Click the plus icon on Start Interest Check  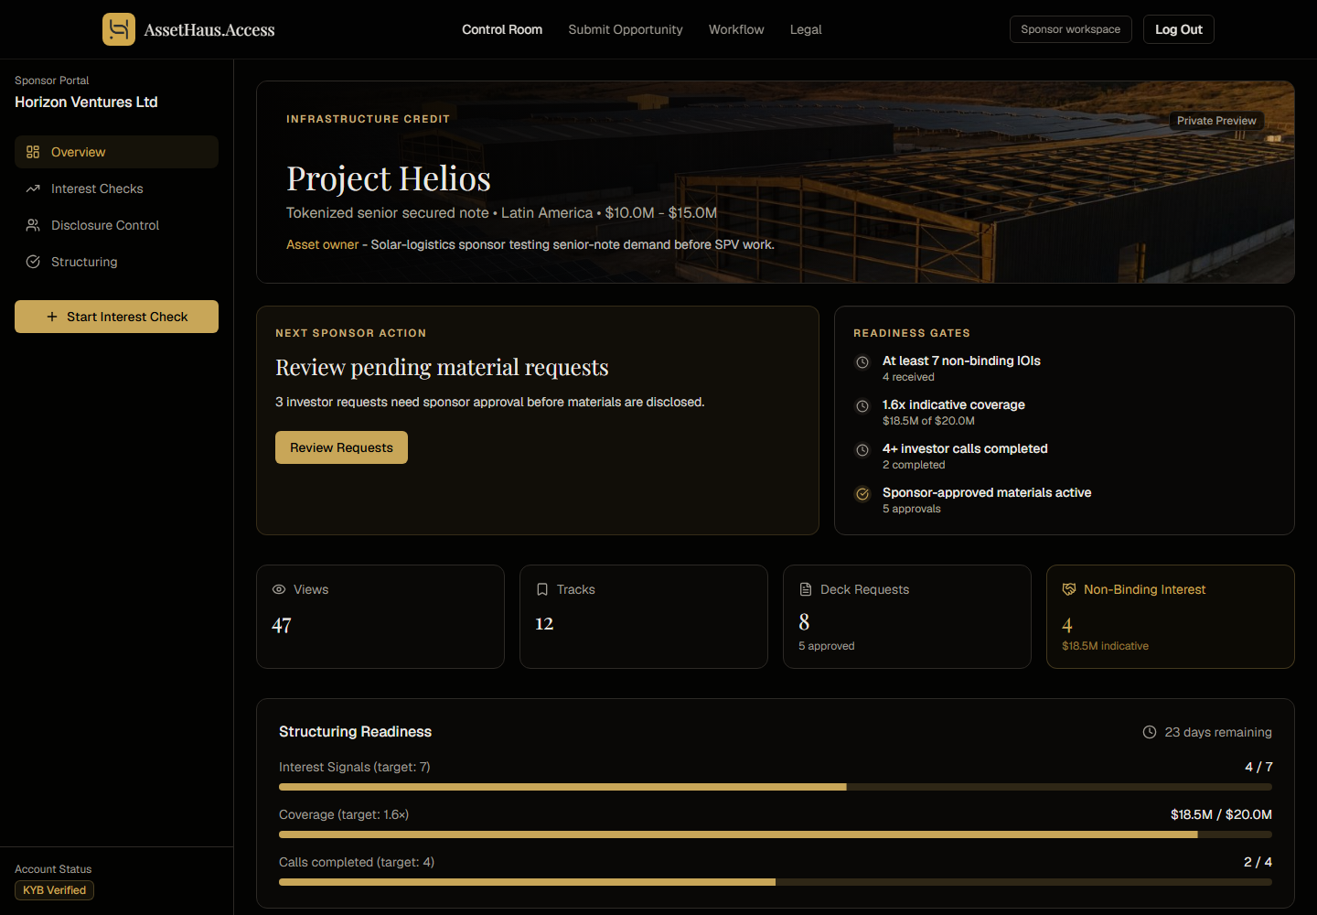52,317
